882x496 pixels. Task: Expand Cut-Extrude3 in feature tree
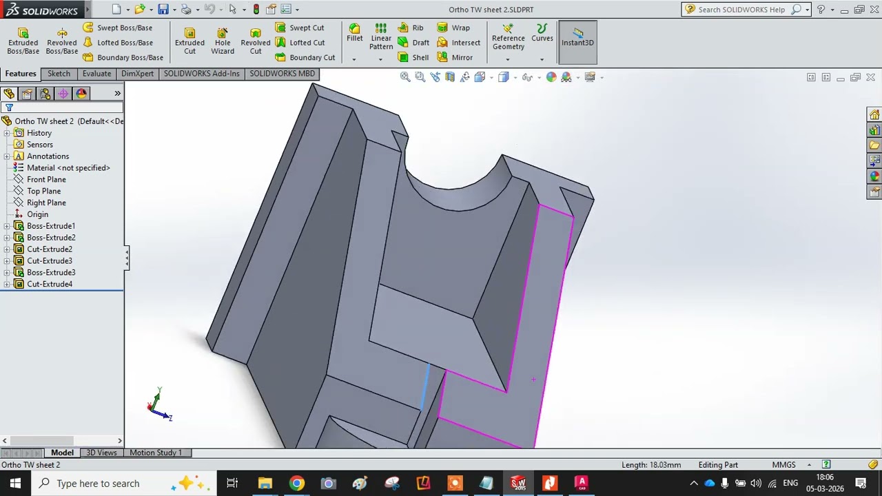(x=7, y=261)
